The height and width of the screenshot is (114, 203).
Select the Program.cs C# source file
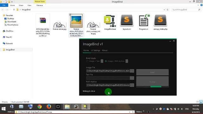point(144,22)
